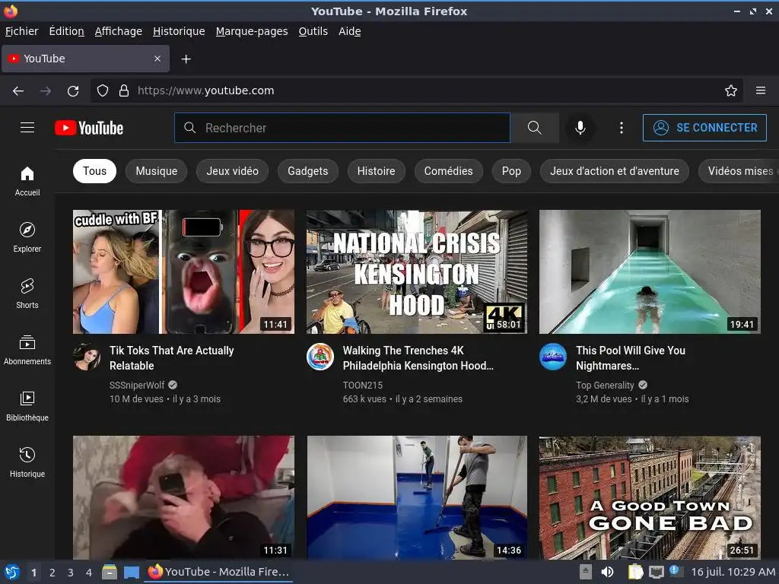Open SSSniperWolf channel name link
Viewport: 779px width, 584px height.
(x=137, y=385)
